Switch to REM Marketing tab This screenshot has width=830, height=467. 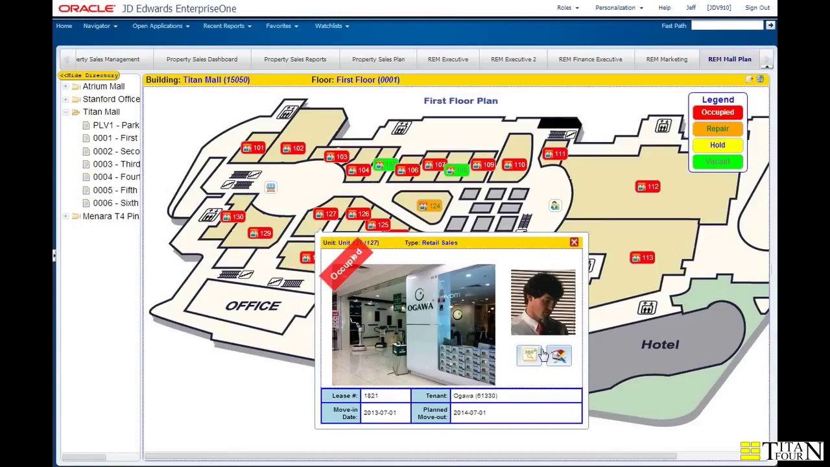667,59
